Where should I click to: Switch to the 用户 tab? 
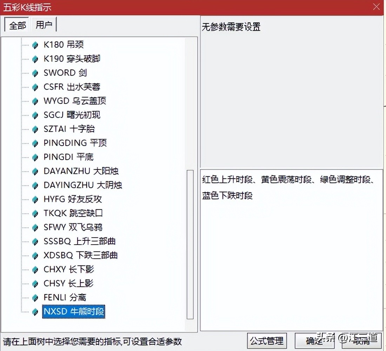(x=44, y=25)
